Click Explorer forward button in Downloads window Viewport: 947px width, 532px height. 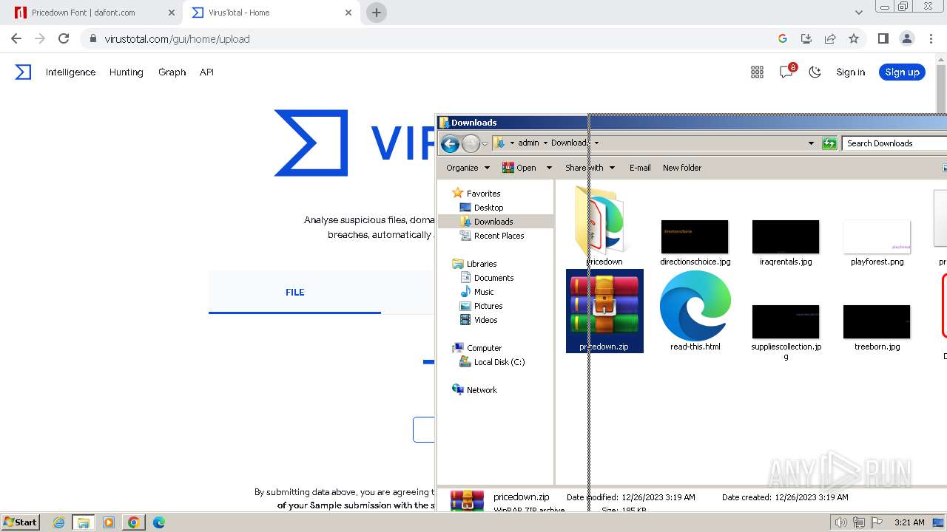pyautogui.click(x=471, y=143)
